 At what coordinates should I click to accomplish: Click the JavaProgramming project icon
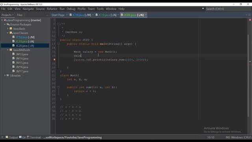pos(5,20)
